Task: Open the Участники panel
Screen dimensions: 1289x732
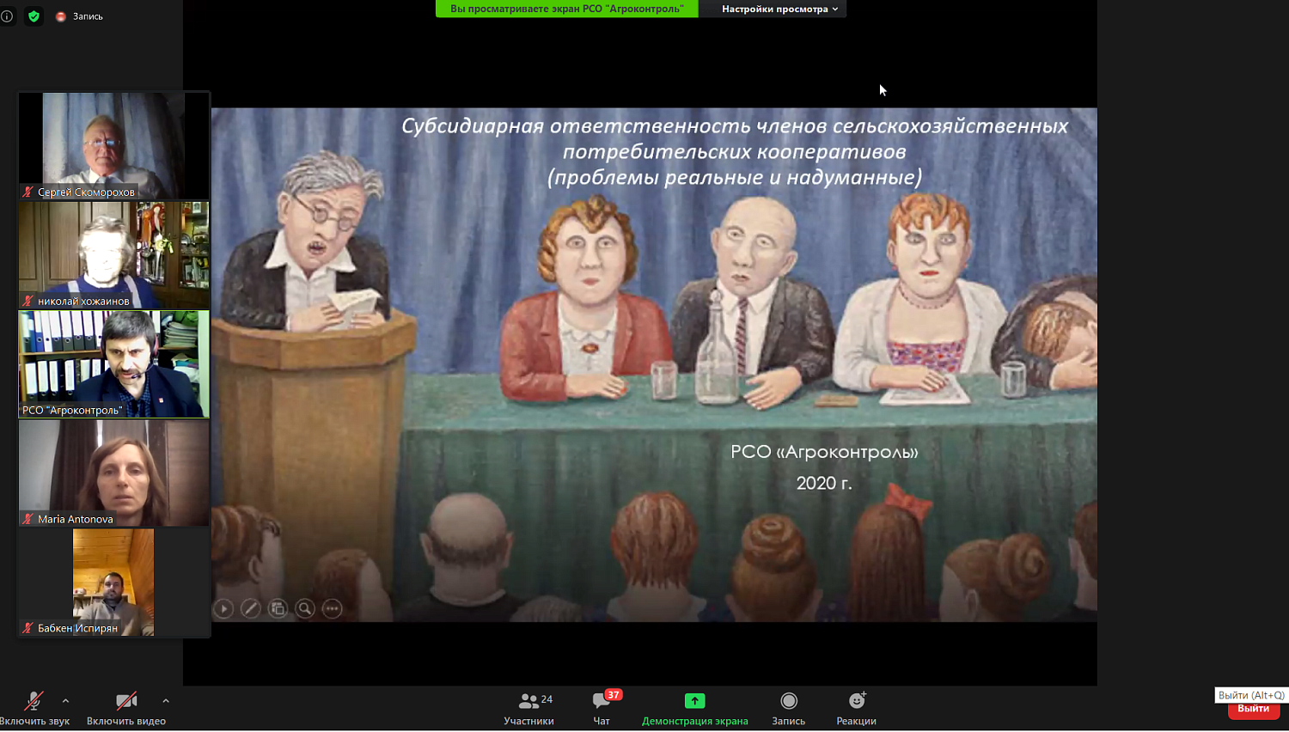Action: pos(528,709)
